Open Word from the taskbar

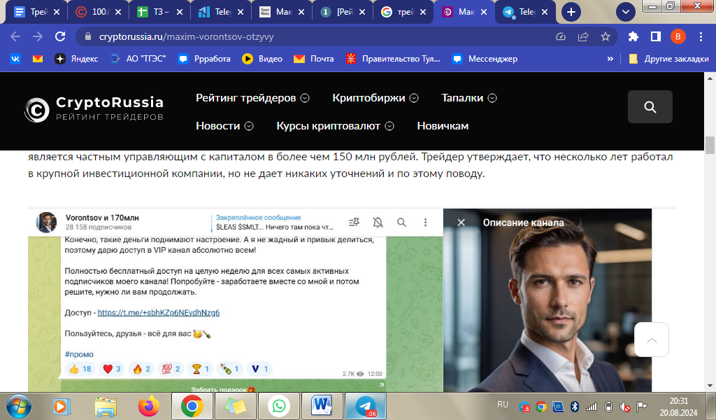[x=322, y=406]
